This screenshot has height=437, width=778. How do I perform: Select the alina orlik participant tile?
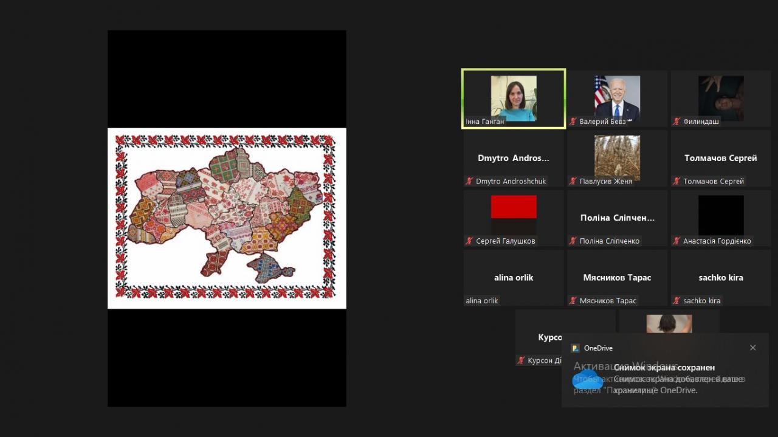point(514,277)
